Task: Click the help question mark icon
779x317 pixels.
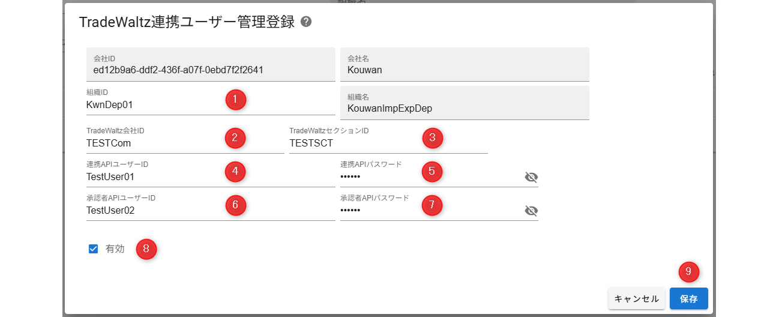Action: pos(306,22)
